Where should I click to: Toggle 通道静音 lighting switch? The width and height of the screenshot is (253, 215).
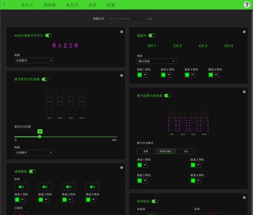(x=32, y=171)
